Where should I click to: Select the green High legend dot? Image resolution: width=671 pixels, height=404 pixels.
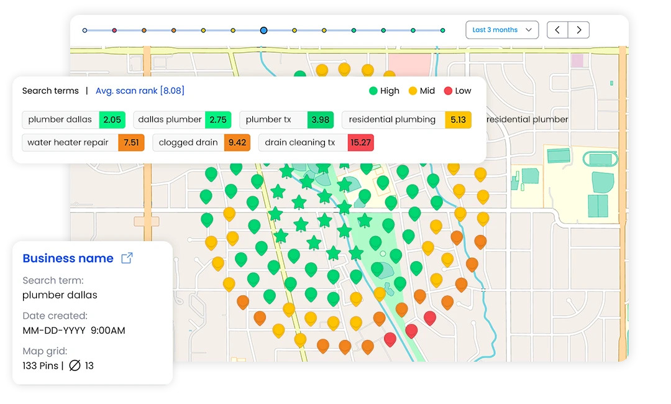(x=373, y=91)
